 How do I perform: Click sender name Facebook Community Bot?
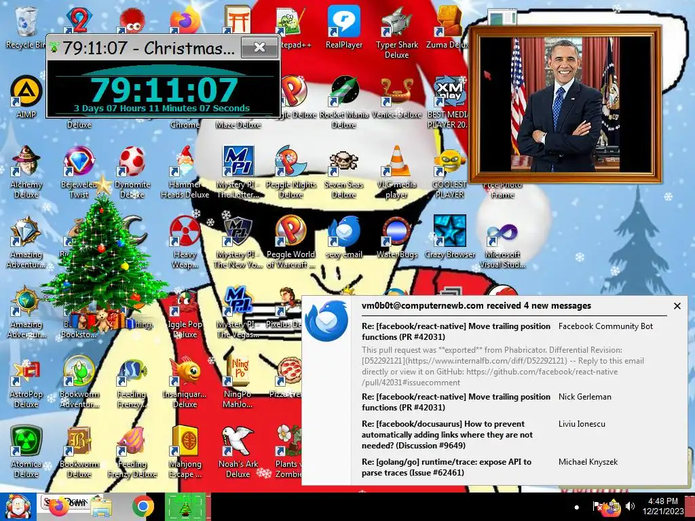605,326
